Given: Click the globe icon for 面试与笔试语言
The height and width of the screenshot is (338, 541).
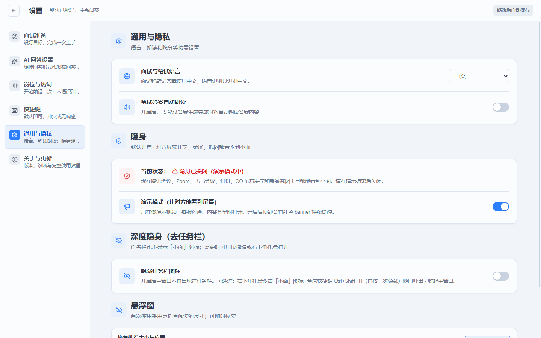Looking at the screenshot, I should 127,76.
